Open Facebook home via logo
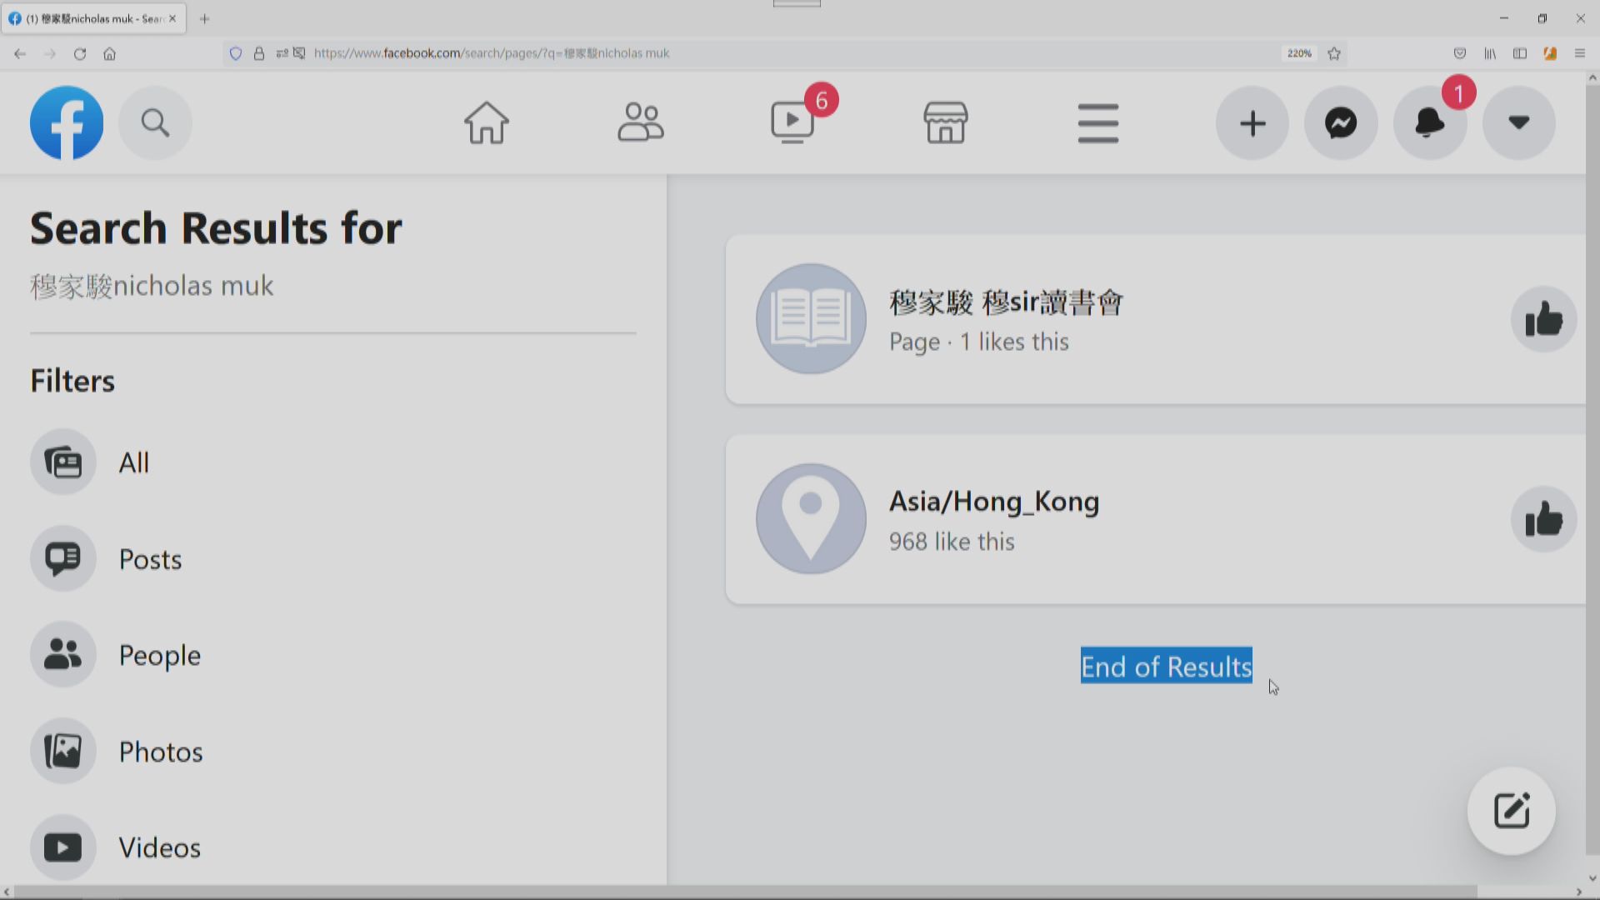1600x900 pixels. coord(67,122)
